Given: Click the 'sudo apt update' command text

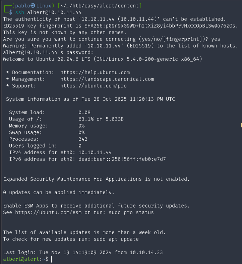Looking at the screenshot, I should [116, 239].
